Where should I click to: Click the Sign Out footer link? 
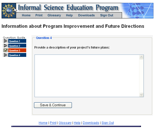[107, 123]
